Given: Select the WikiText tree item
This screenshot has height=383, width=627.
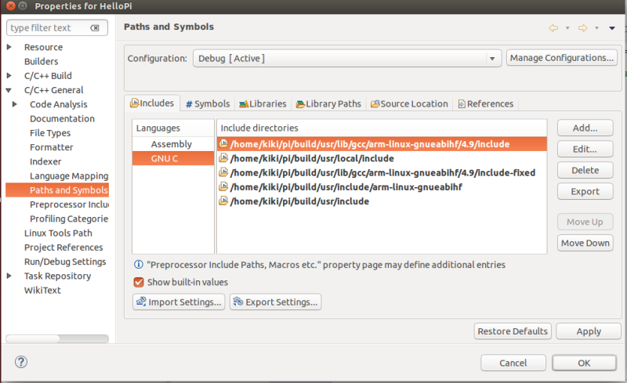Looking at the screenshot, I should (42, 291).
